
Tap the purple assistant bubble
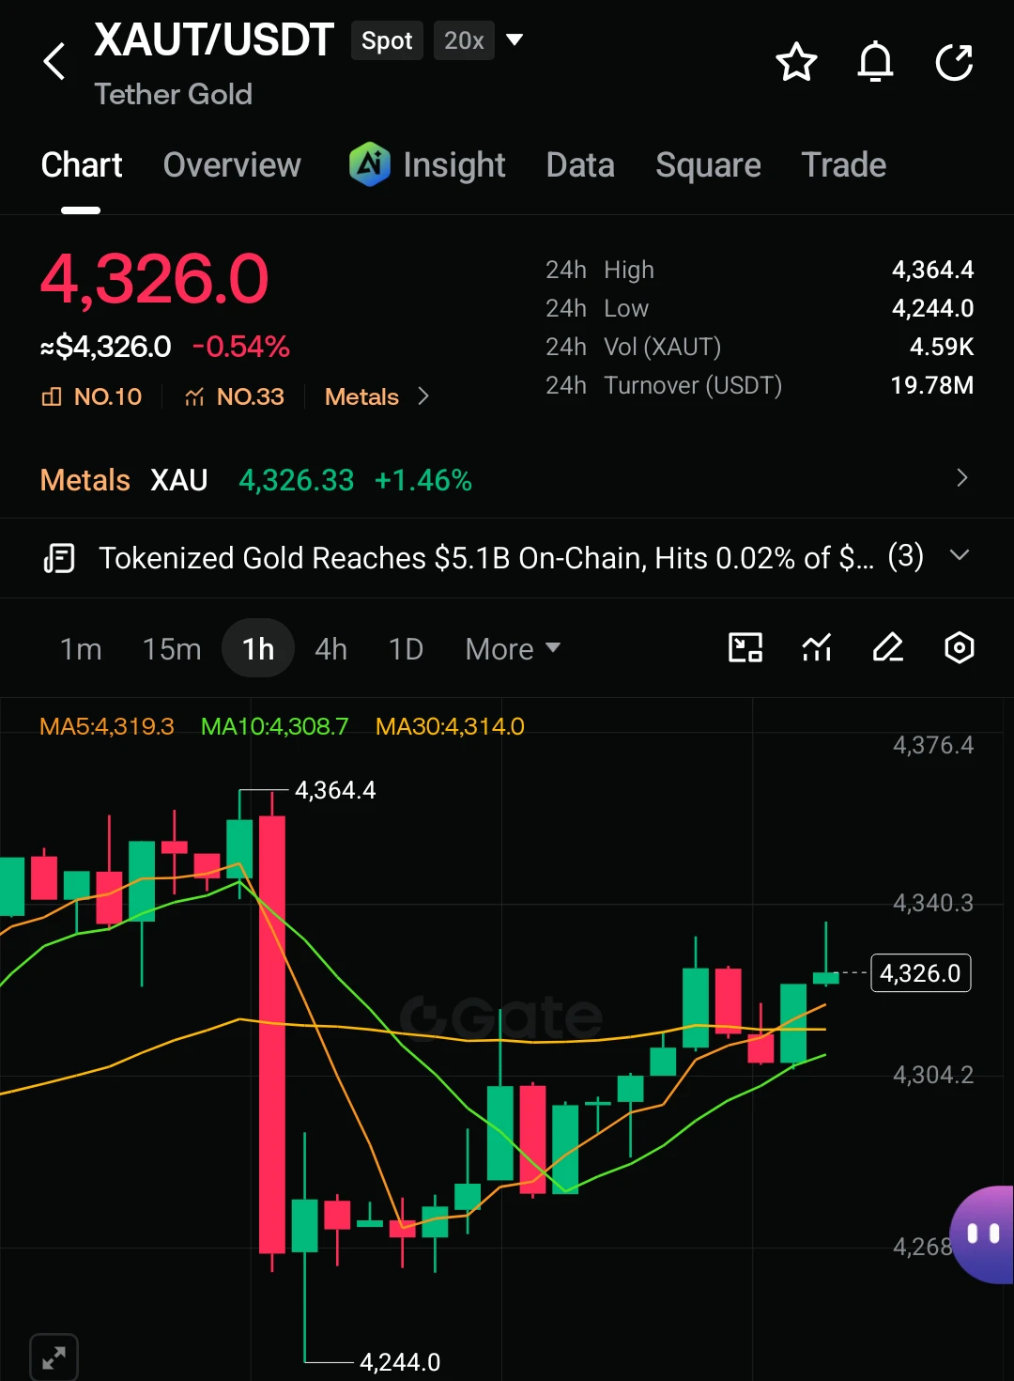[982, 1234]
